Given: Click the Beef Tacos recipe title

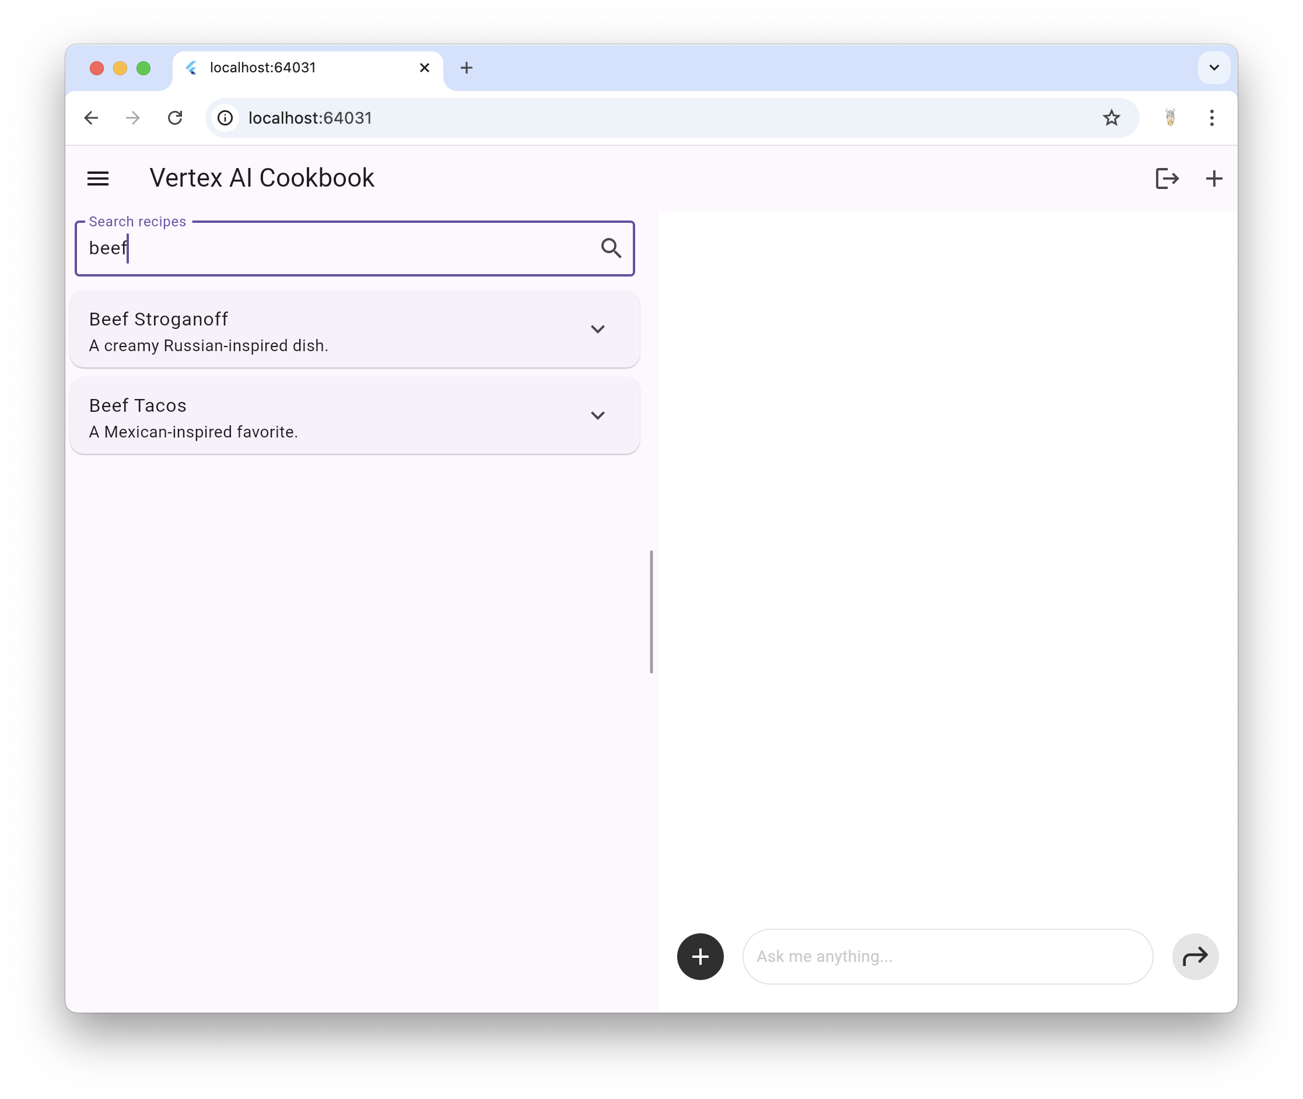Looking at the screenshot, I should coord(138,405).
